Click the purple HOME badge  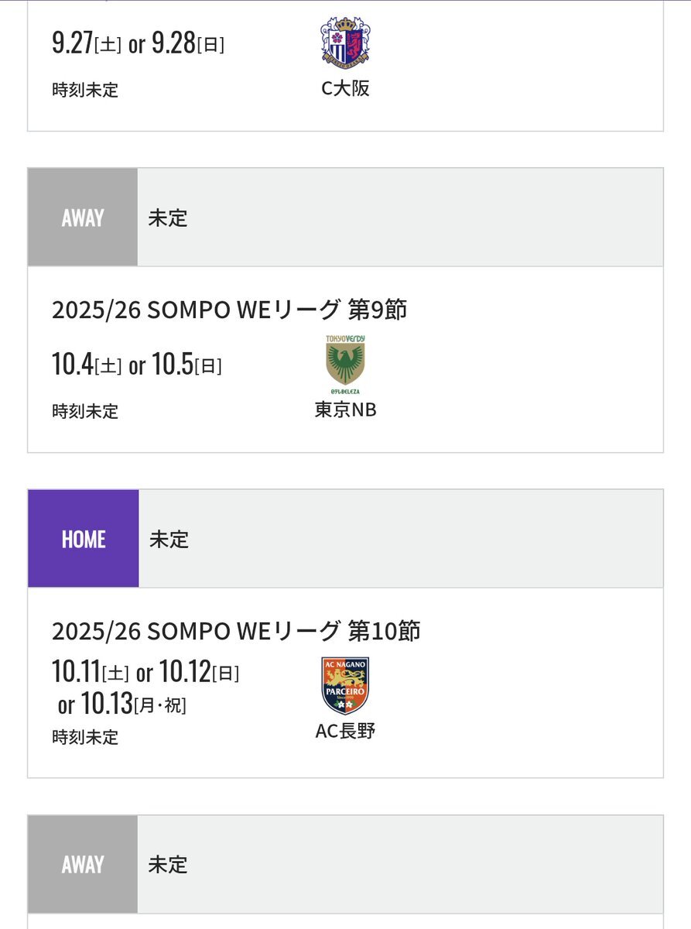(84, 539)
